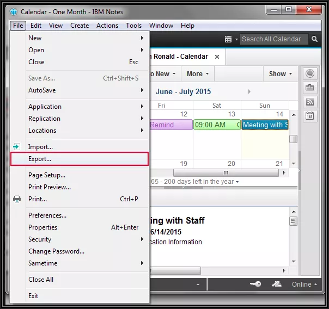Open the Edit menu
Image resolution: width=329 pixels, height=309 pixels.
tap(36, 26)
